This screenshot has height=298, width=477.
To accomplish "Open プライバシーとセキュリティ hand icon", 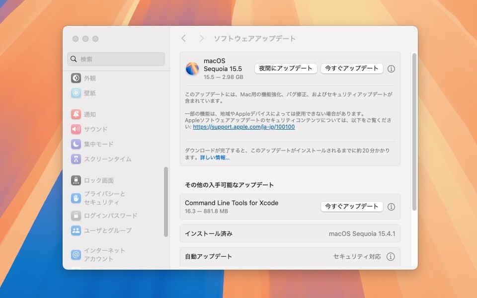I will pyautogui.click(x=76, y=198).
